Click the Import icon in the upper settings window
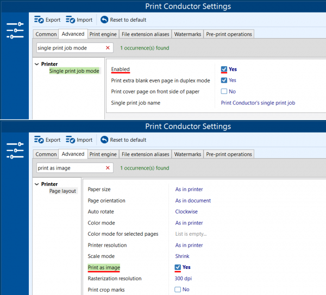The height and width of the screenshot is (295, 326). click(x=70, y=20)
